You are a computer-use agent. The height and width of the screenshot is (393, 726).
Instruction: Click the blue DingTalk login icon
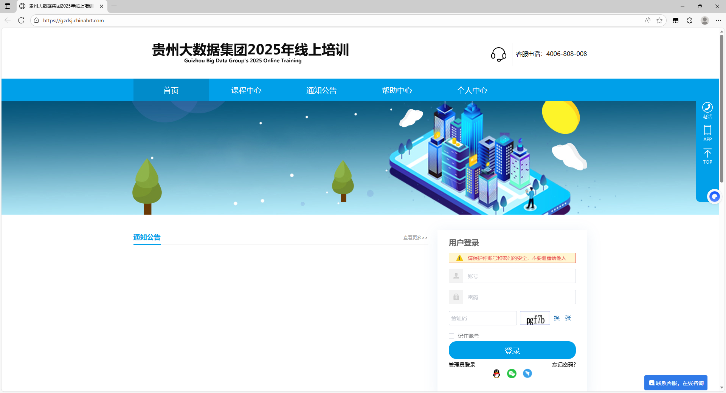[x=527, y=373]
